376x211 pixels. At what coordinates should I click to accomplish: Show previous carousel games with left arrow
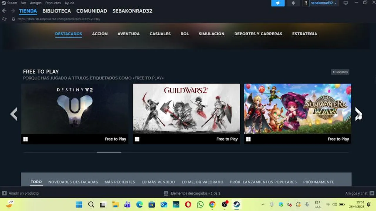click(14, 114)
